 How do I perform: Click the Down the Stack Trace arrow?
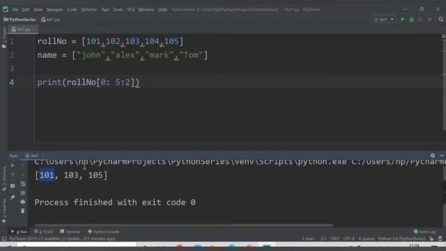(x=23, y=175)
